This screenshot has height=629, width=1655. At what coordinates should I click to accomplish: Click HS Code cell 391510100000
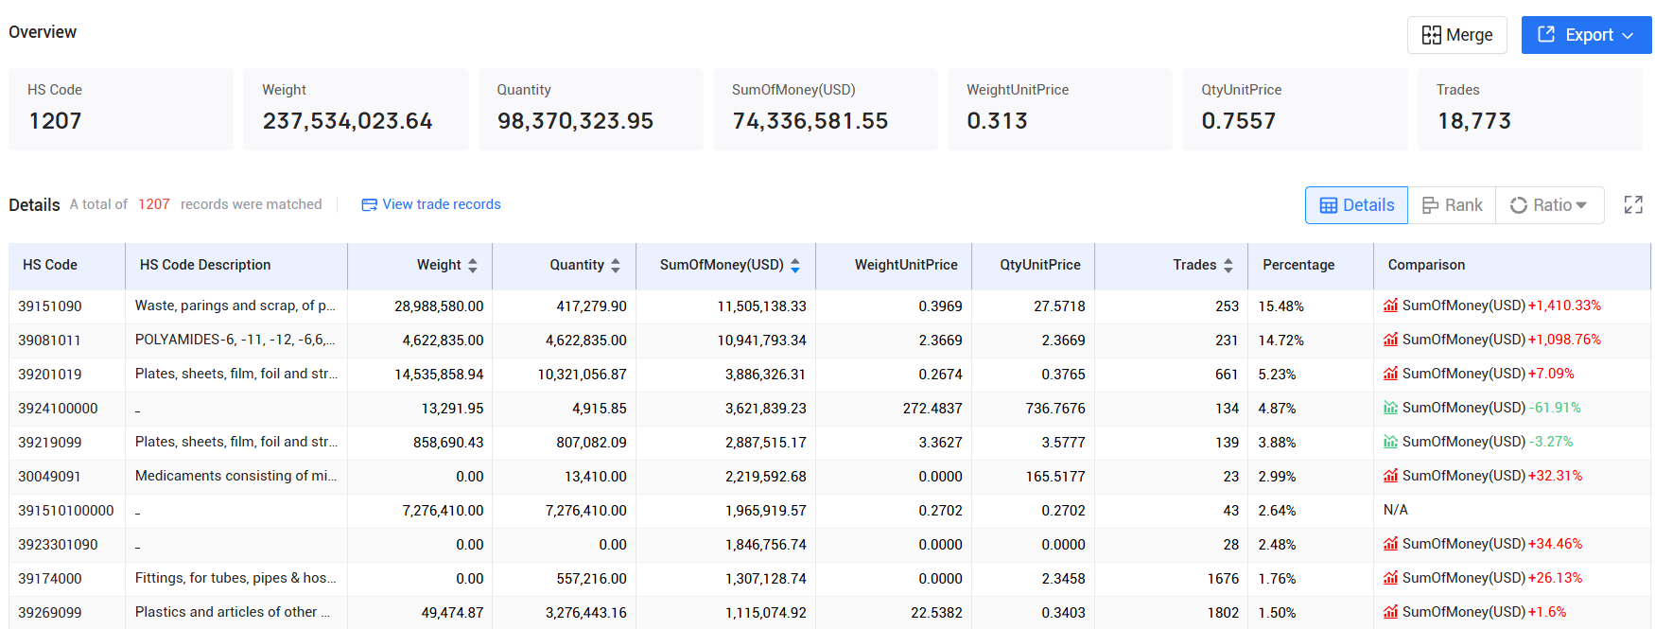66,511
